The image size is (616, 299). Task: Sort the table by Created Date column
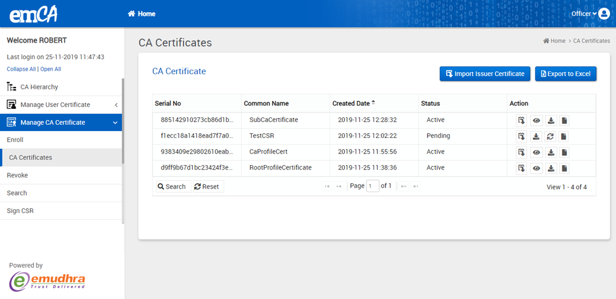click(x=352, y=103)
